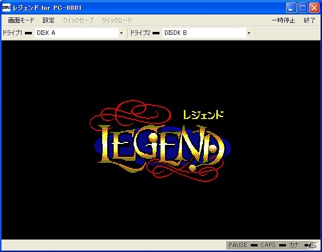322x252 pixels.
Task: Click the ドライブ2 label
Action: [140, 33]
